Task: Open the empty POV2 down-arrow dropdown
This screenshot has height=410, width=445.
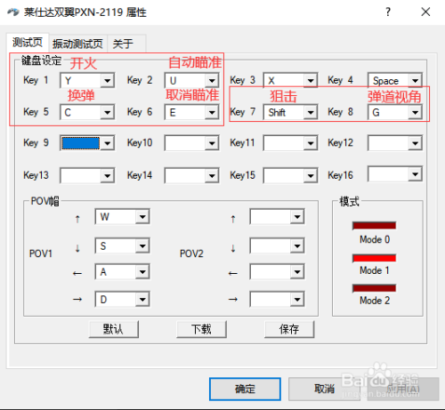Action: pyautogui.click(x=277, y=245)
